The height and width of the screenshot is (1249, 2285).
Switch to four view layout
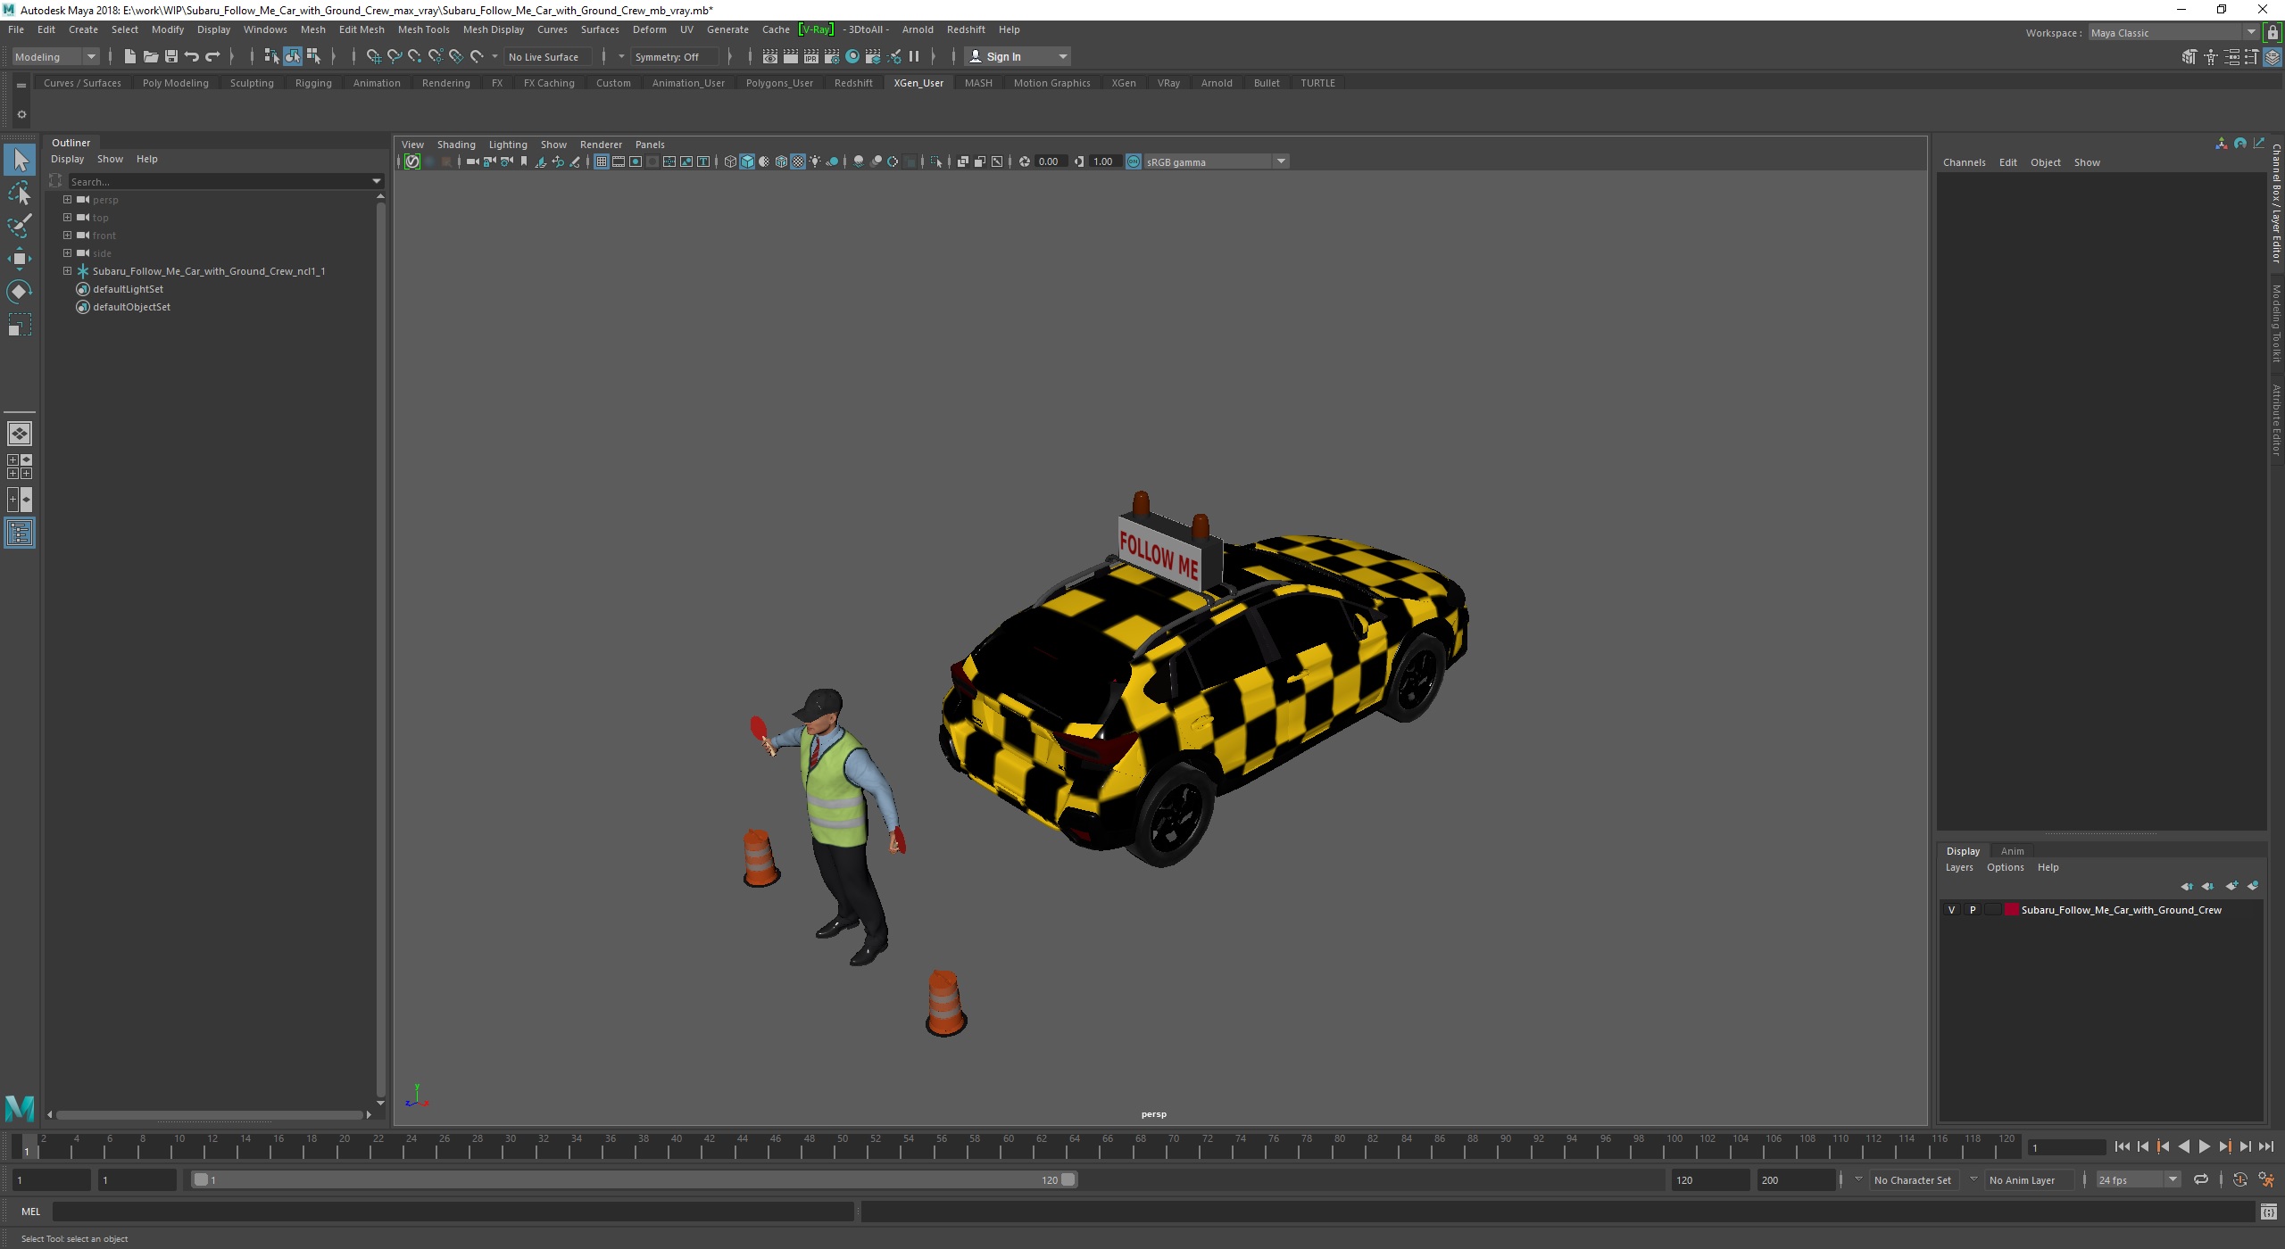coord(20,467)
